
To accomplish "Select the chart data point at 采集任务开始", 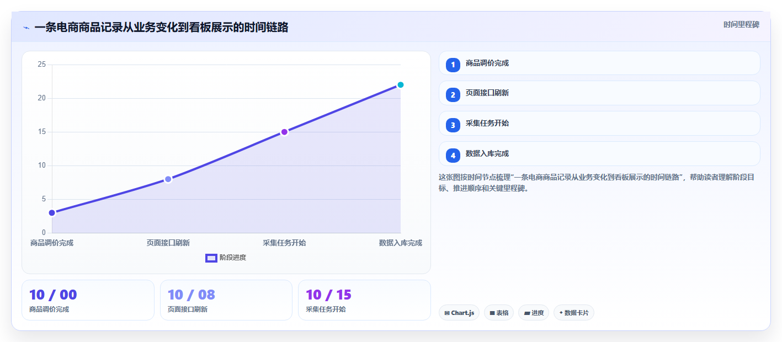I will pyautogui.click(x=284, y=132).
